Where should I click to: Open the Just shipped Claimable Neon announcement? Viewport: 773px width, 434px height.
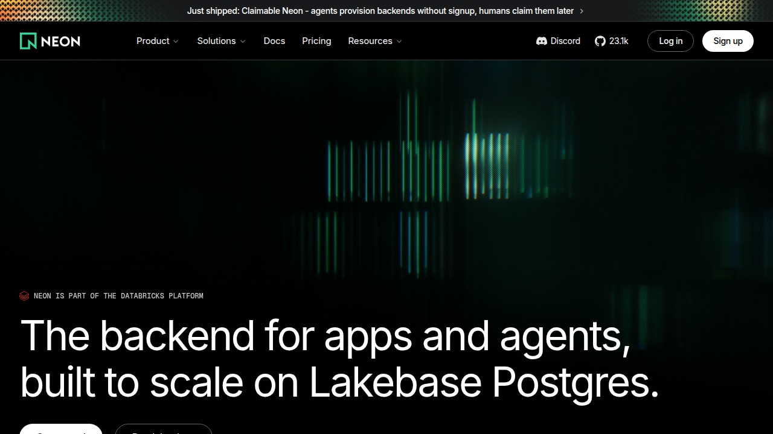(x=380, y=11)
